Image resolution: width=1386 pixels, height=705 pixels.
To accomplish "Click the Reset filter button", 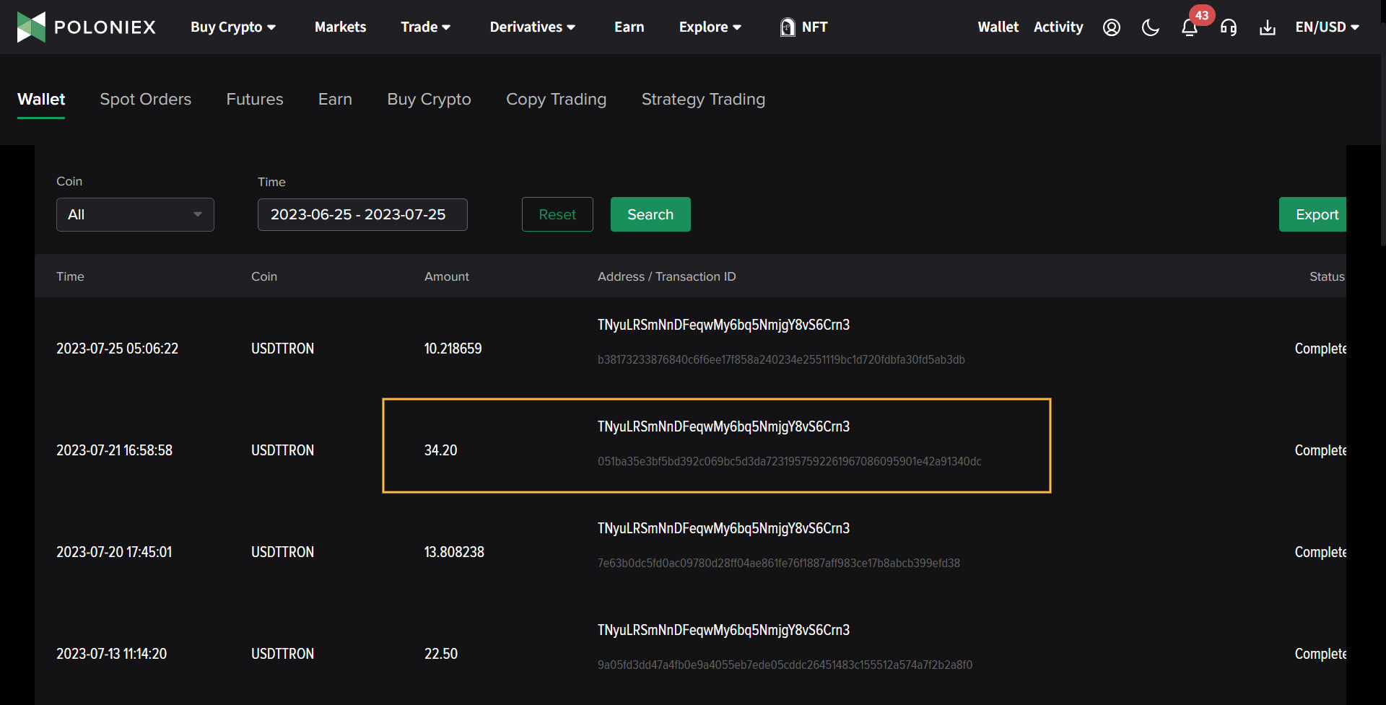I will (557, 214).
